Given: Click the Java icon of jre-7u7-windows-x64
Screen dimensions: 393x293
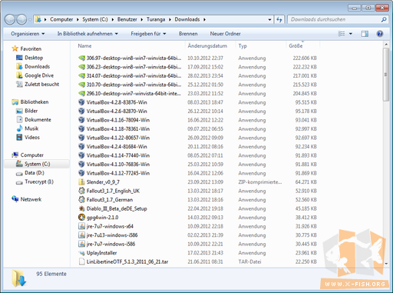Looking at the screenshot, I should tap(81, 226).
